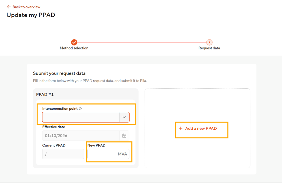This screenshot has width=282, height=183.
Task: Select the Request data step label
Action: tap(209, 48)
